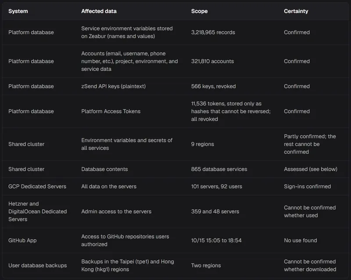The height and width of the screenshot is (280, 351).
Task: Select Hetzner and DigitalOcean Dedicated Servers cell
Action: point(37,212)
